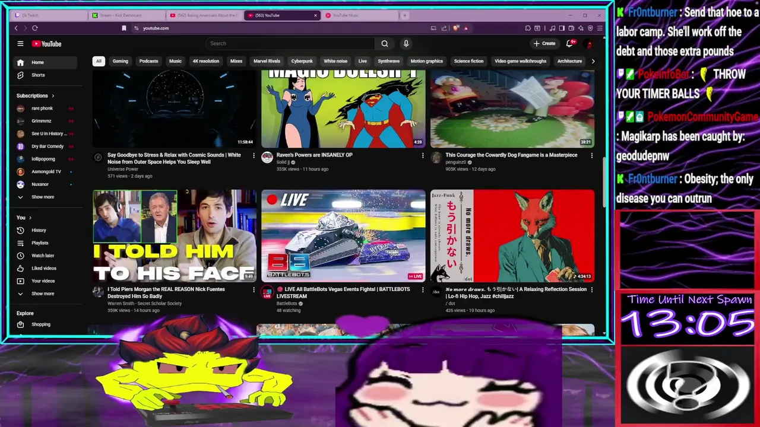Image resolution: width=760 pixels, height=427 pixels.
Task: Open YouTube notifications bell
Action: pos(569,43)
